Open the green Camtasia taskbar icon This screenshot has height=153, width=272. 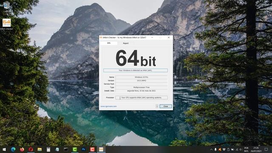point(75,149)
